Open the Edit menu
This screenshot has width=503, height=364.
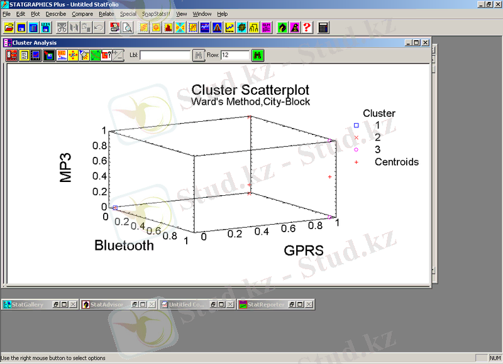click(x=21, y=14)
